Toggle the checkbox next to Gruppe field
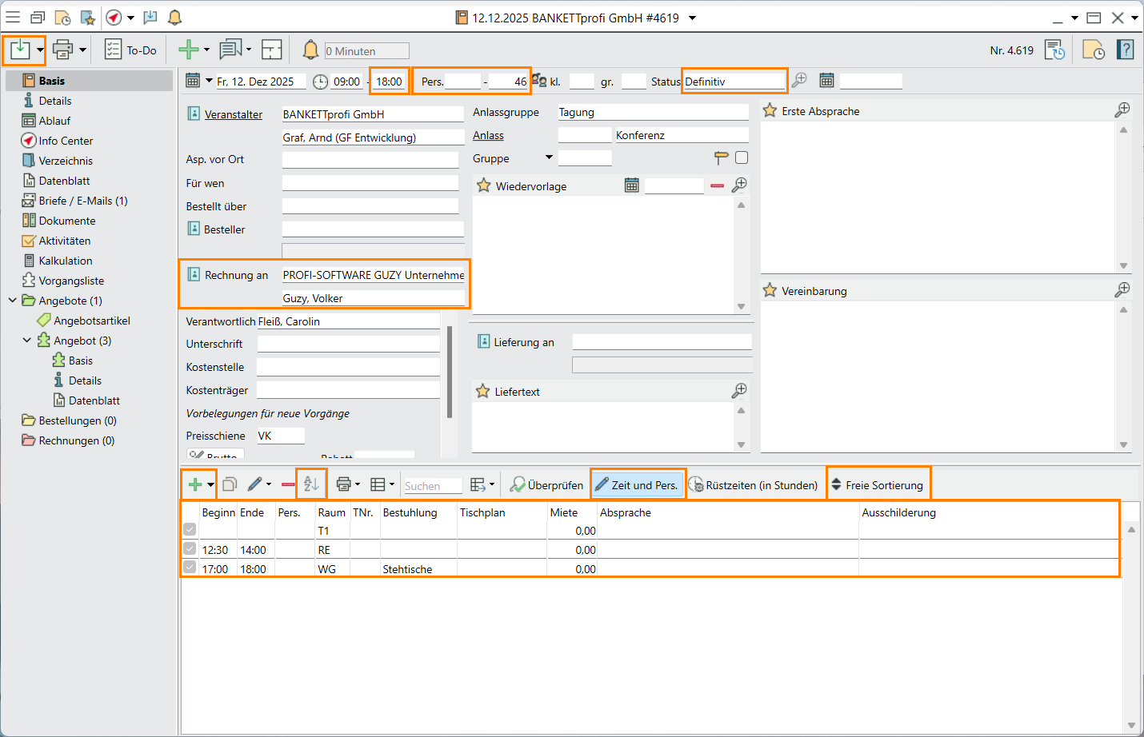The height and width of the screenshot is (737, 1144). pos(742,158)
